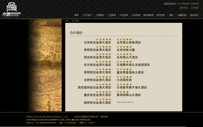
Task: Click 北京市木源装饰设计有限公司 in footer
Action: [x=86, y=117]
